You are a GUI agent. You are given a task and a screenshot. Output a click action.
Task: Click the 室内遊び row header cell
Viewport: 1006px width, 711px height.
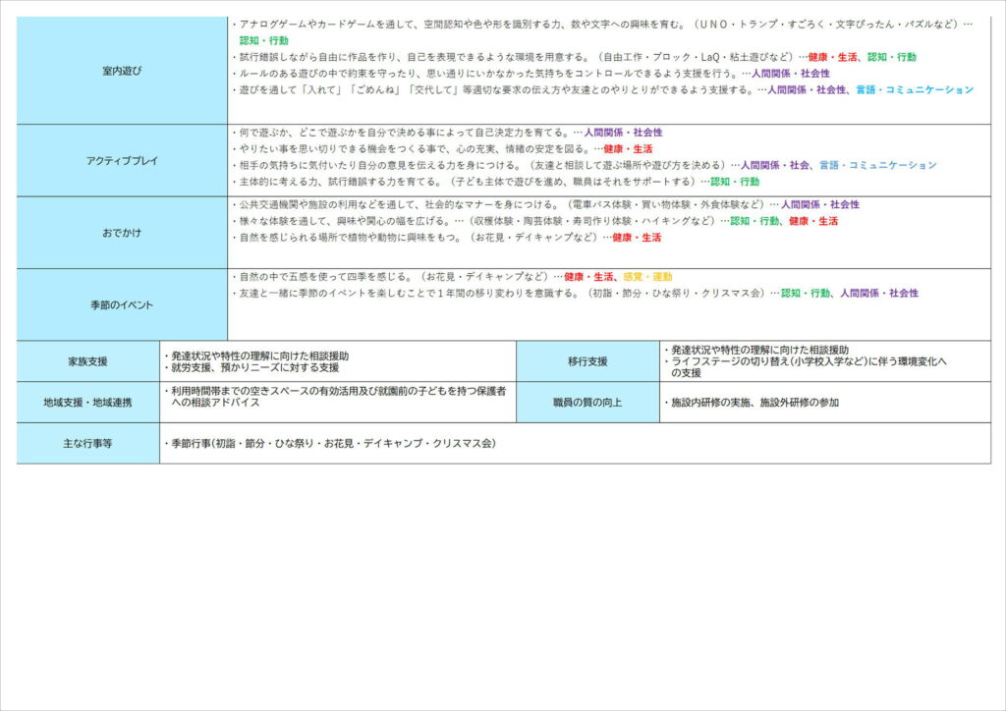click(x=122, y=71)
